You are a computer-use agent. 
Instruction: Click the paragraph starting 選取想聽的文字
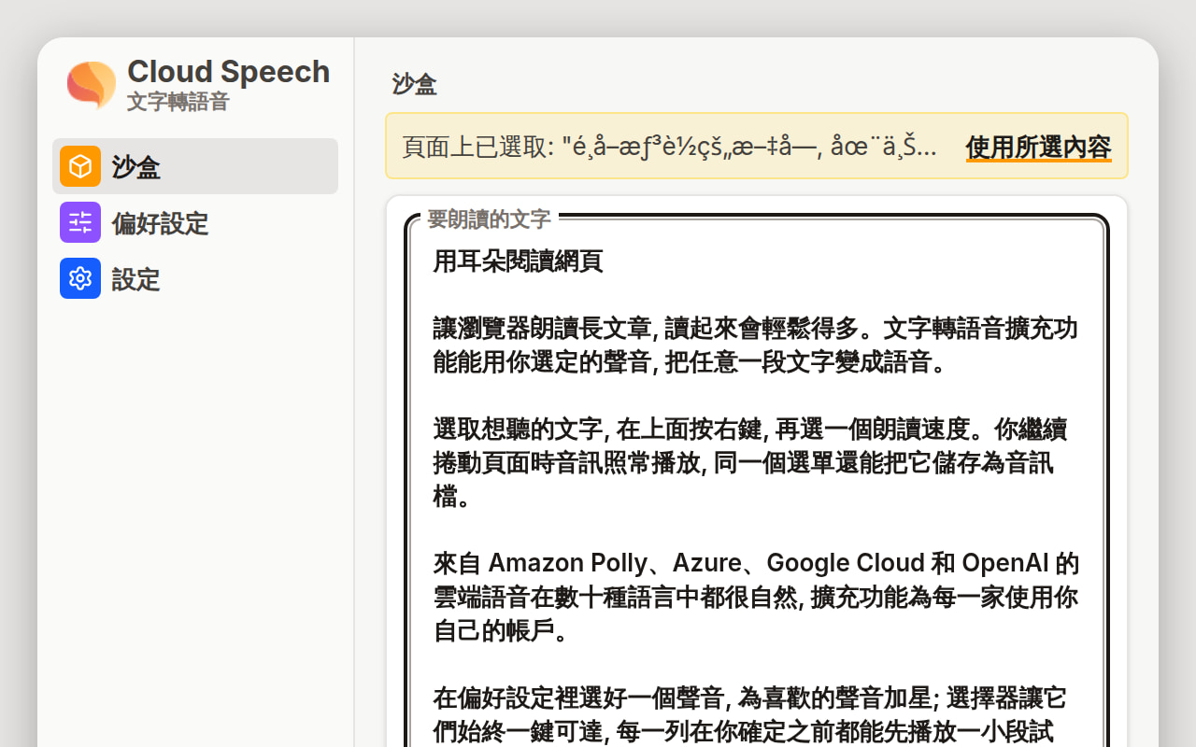750,463
